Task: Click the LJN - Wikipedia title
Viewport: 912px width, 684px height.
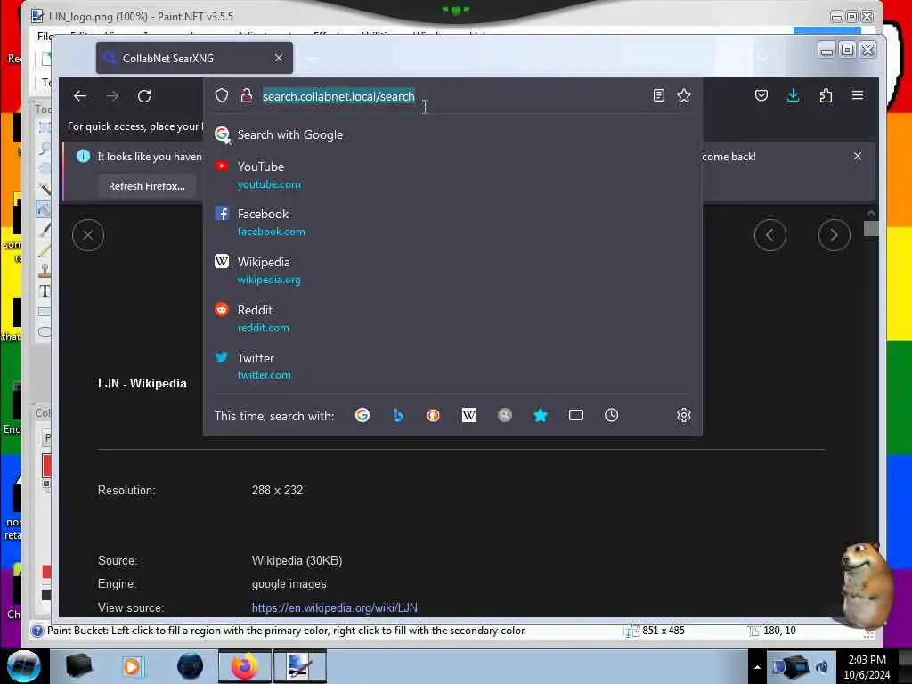Action: tap(142, 383)
